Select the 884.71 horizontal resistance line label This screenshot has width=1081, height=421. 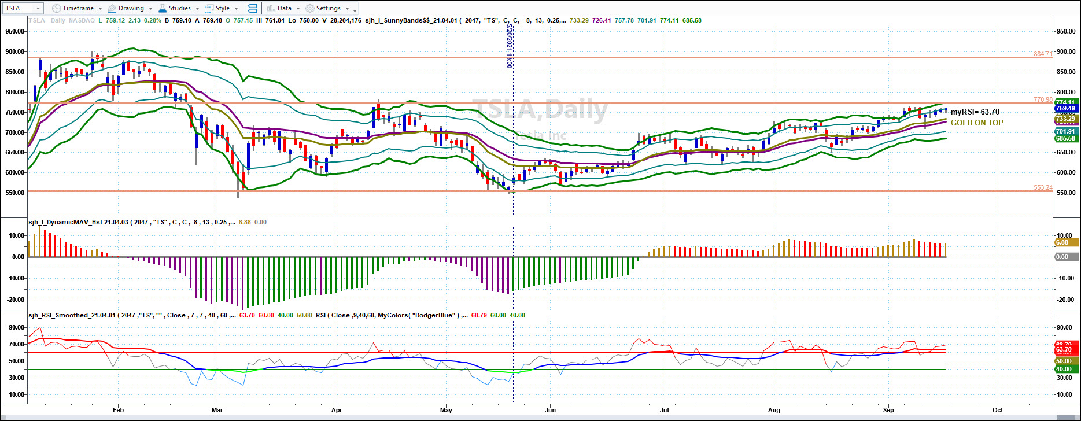coord(1043,54)
